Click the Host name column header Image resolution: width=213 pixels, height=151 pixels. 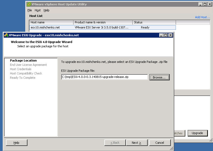point(51,22)
